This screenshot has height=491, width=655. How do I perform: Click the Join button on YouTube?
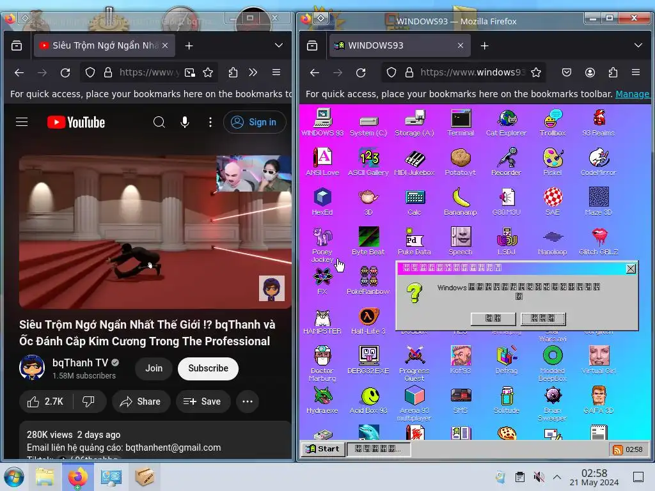pos(154,368)
